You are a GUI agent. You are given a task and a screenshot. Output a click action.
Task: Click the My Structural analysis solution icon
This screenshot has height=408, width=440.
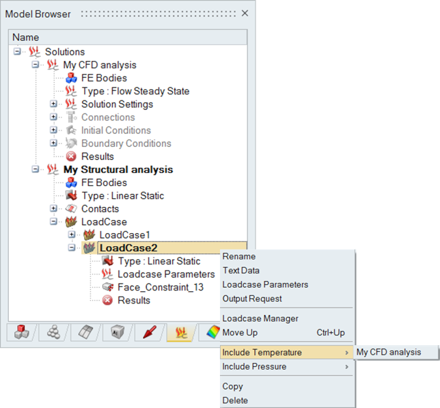click(x=53, y=169)
